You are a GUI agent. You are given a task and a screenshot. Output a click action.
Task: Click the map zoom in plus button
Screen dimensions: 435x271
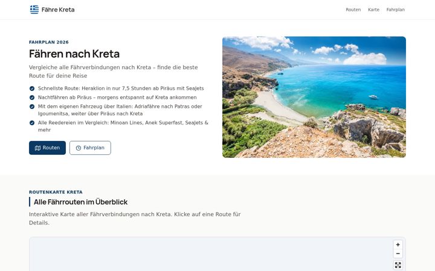pos(398,245)
